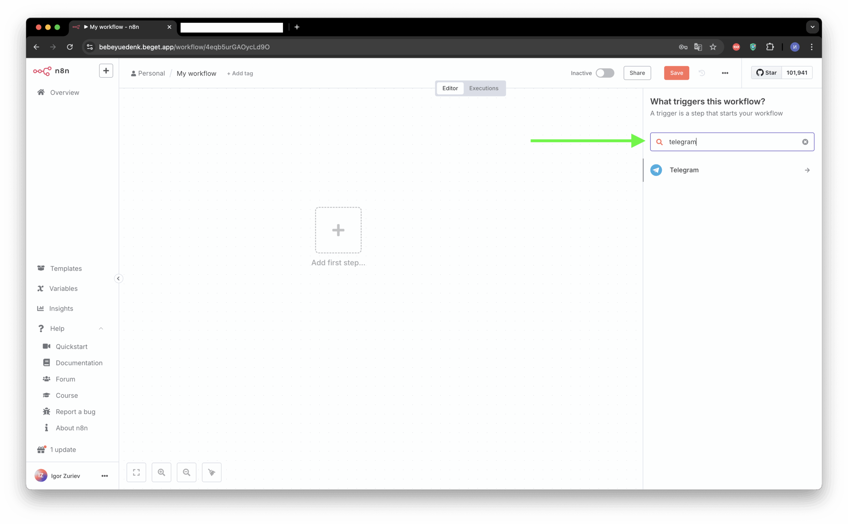Click the fit-to-view canvas icon
This screenshot has width=848, height=524.
pyautogui.click(x=136, y=472)
